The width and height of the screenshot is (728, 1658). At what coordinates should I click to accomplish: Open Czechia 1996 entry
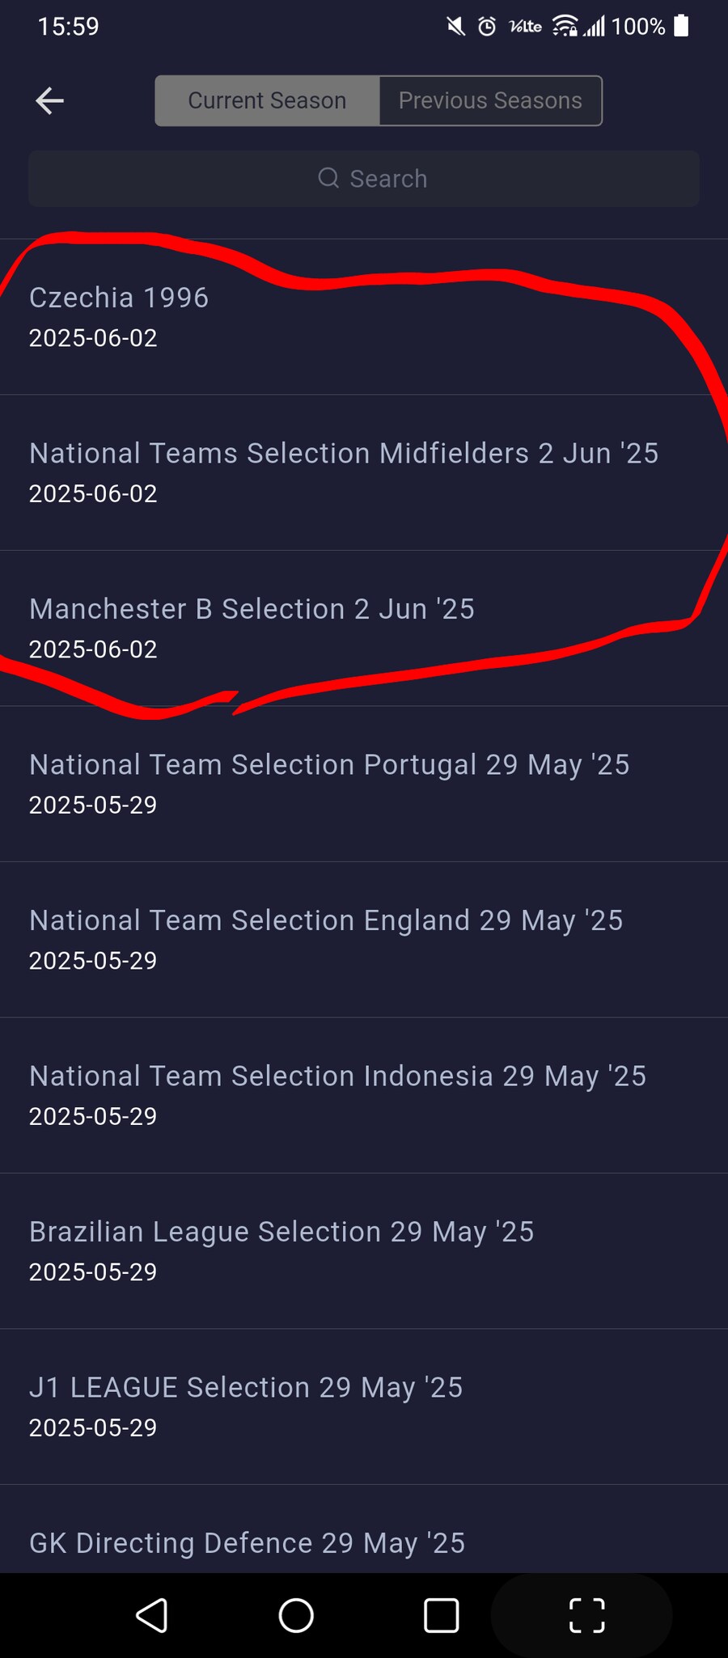click(x=364, y=317)
